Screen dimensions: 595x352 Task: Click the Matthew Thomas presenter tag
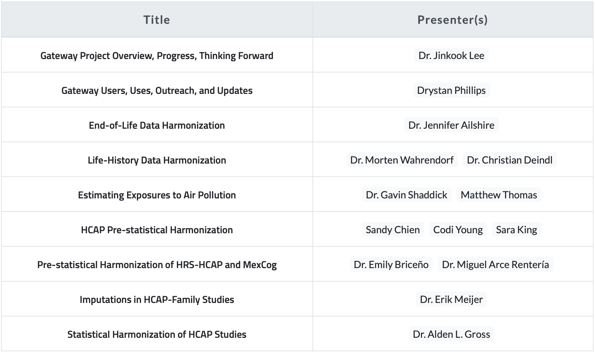499,195
